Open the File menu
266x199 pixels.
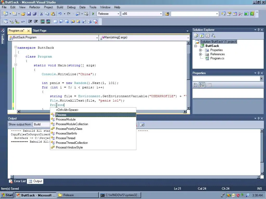click(x=4, y=7)
